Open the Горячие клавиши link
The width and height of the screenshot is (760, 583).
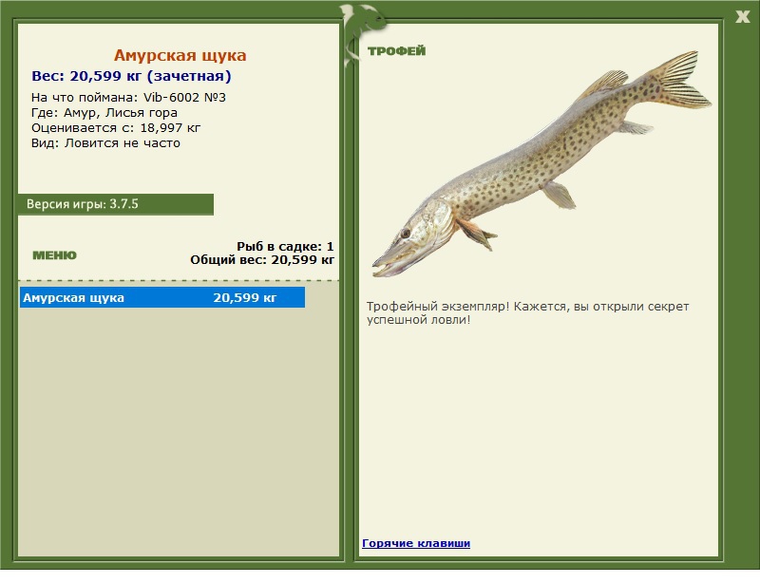point(416,543)
